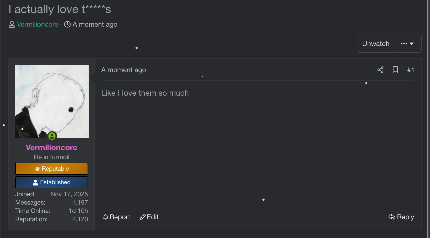Edit the post

(x=149, y=217)
